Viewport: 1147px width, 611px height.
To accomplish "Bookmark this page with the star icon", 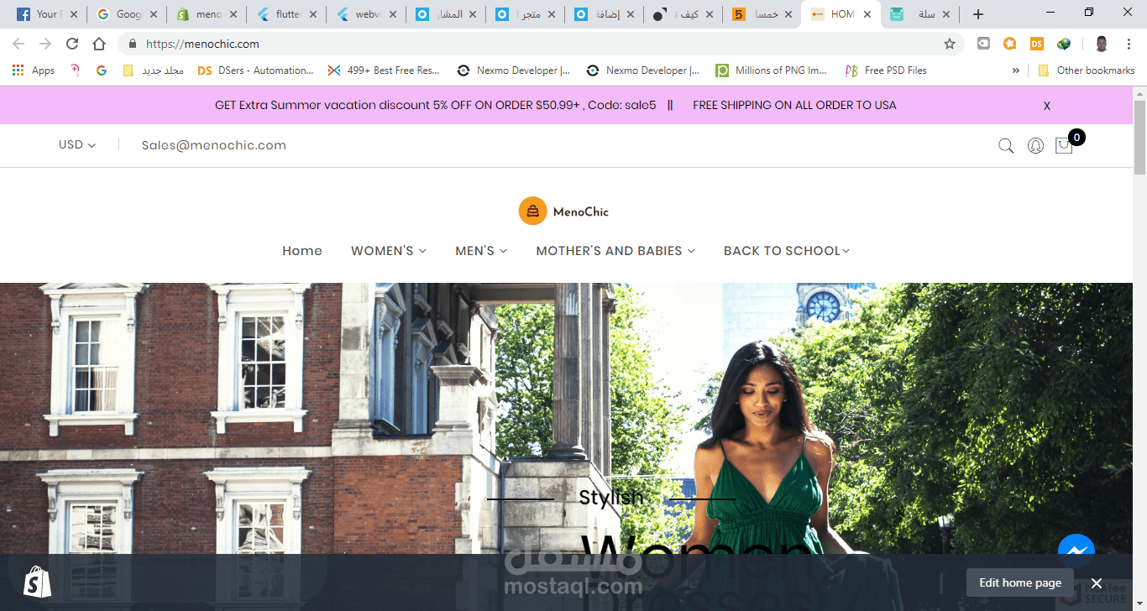I will click(950, 44).
